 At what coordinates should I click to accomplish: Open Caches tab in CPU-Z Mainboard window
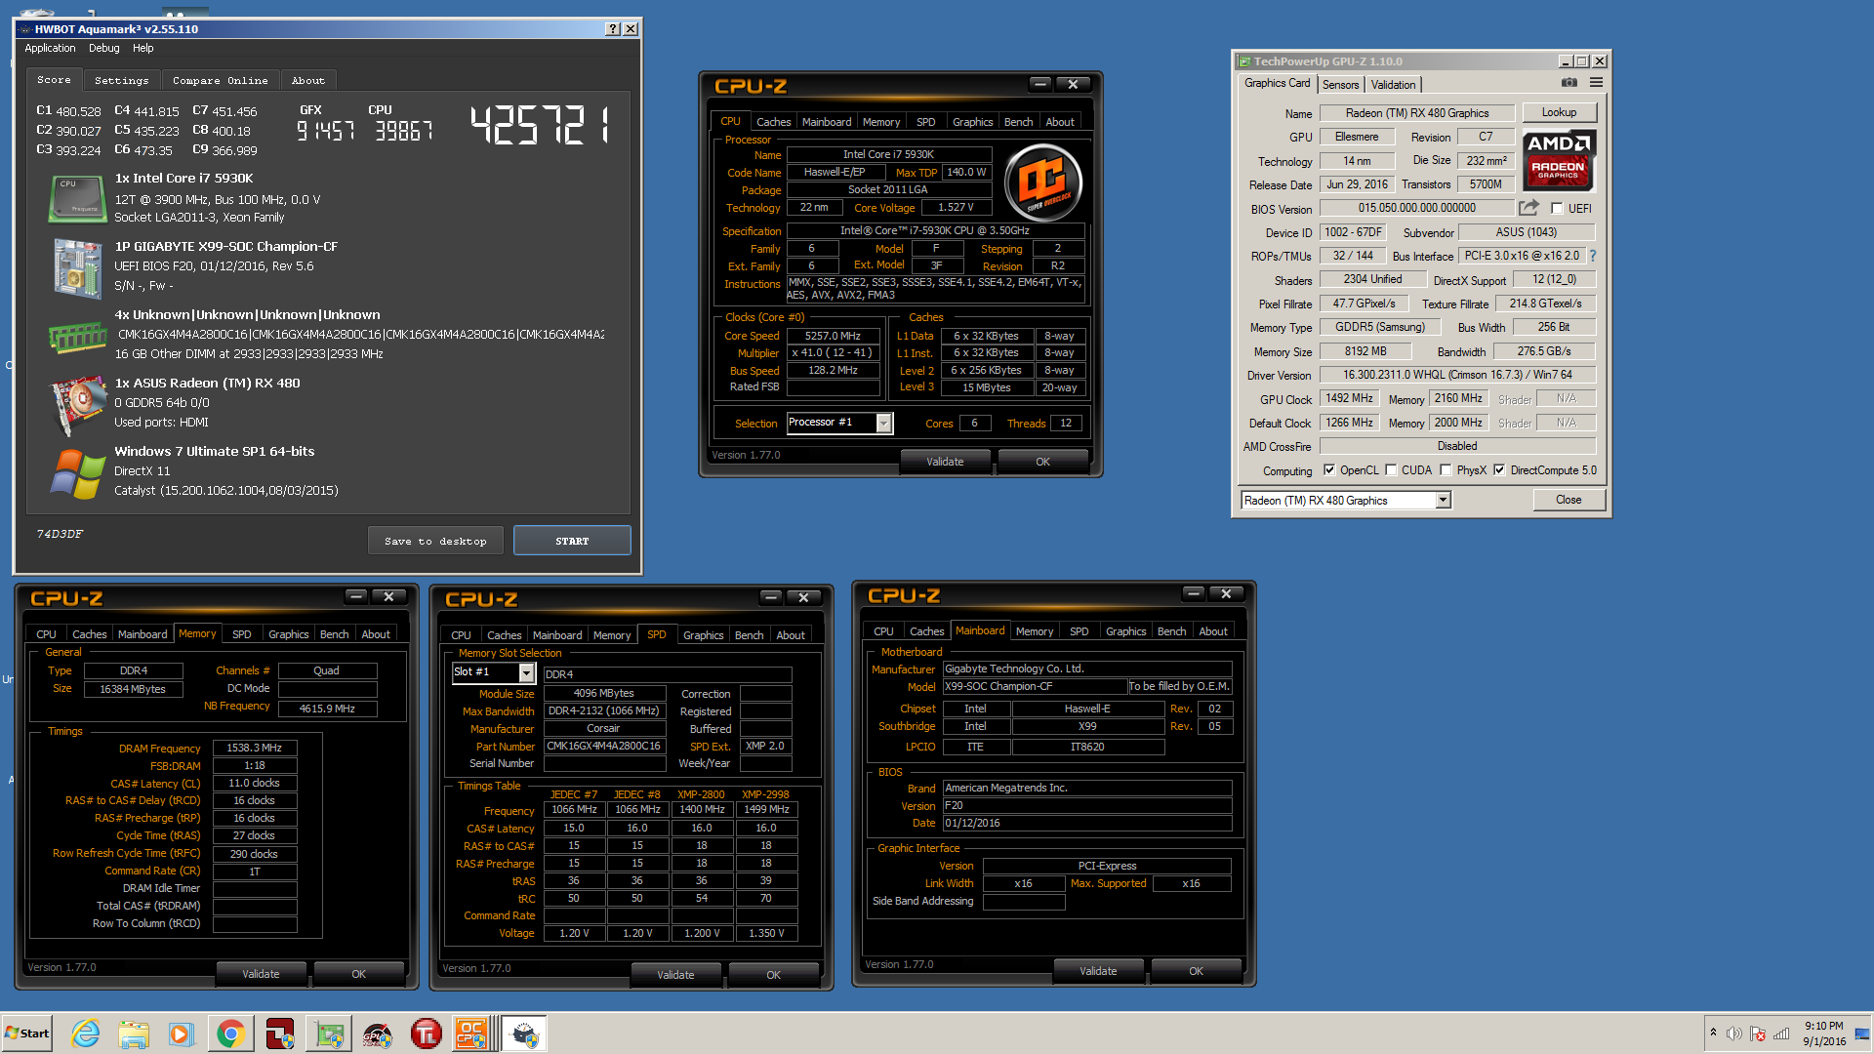tap(926, 631)
